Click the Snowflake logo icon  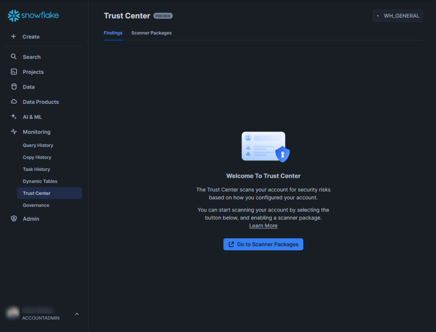(x=13, y=15)
